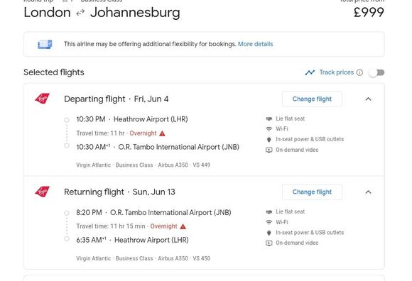Click the Virgin Atlantic logo on departing flight
Screen dimensions: 412x281
click(43, 99)
